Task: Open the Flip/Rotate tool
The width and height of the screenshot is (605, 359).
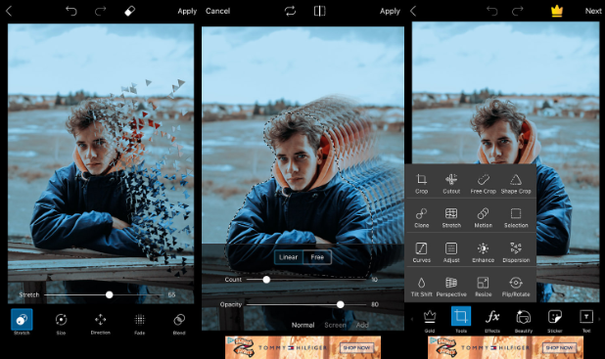Action: tap(516, 287)
